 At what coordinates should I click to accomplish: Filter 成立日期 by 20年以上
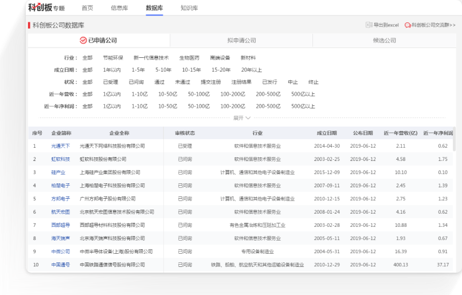(x=251, y=70)
